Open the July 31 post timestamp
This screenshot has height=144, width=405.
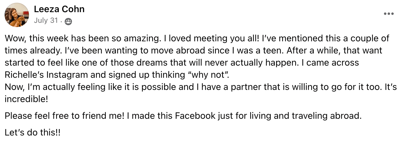[46, 21]
